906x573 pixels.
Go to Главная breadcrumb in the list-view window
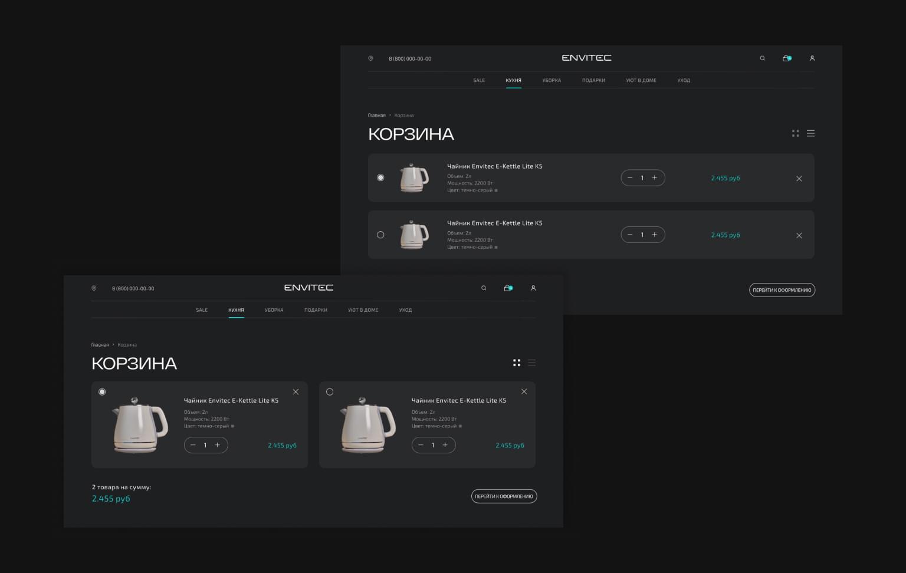(376, 116)
